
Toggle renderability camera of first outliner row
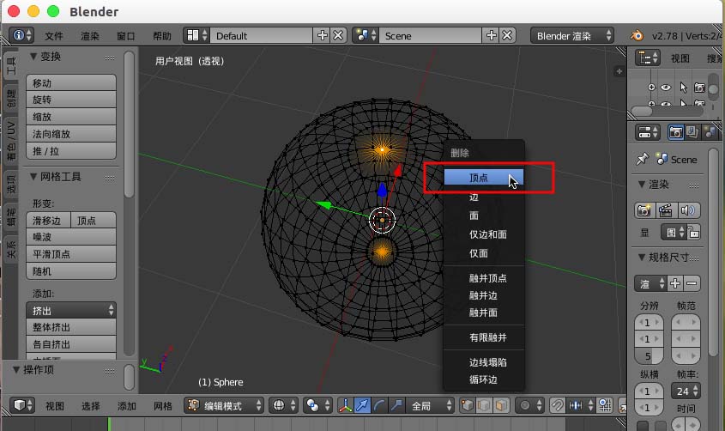(699, 87)
